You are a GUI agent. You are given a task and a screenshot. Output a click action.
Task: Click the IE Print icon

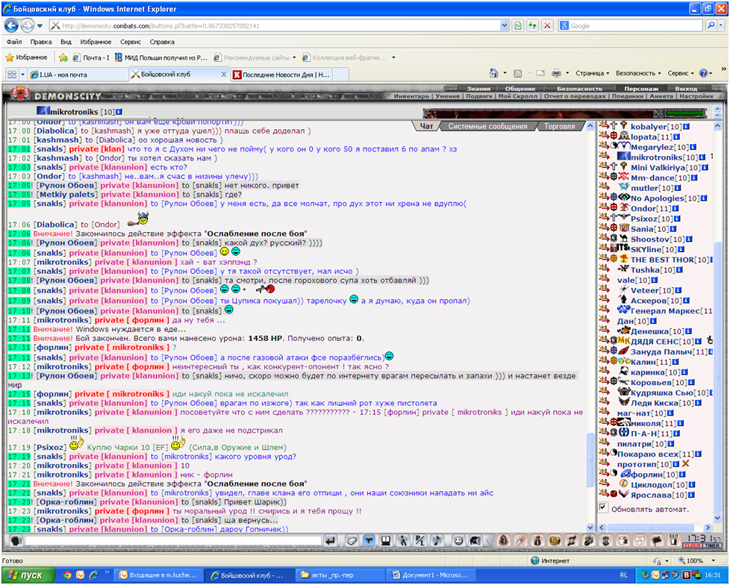tap(556, 73)
